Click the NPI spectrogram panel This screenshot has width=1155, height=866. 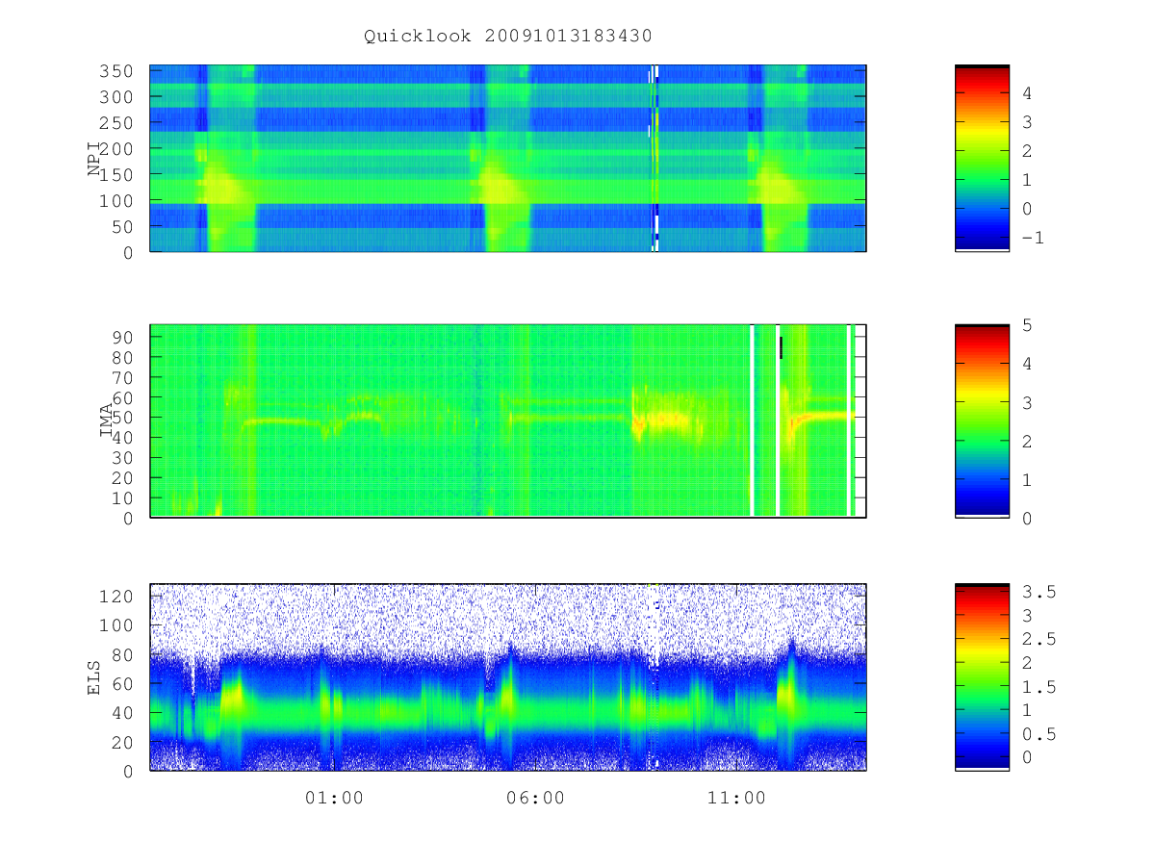coord(508,158)
